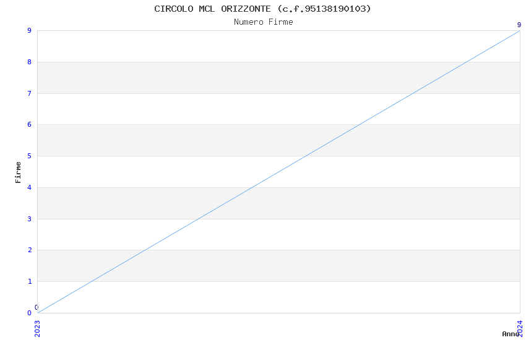Click the blue line's starting point at 2023
Viewport: 526px width, 340px height.
coord(38,313)
